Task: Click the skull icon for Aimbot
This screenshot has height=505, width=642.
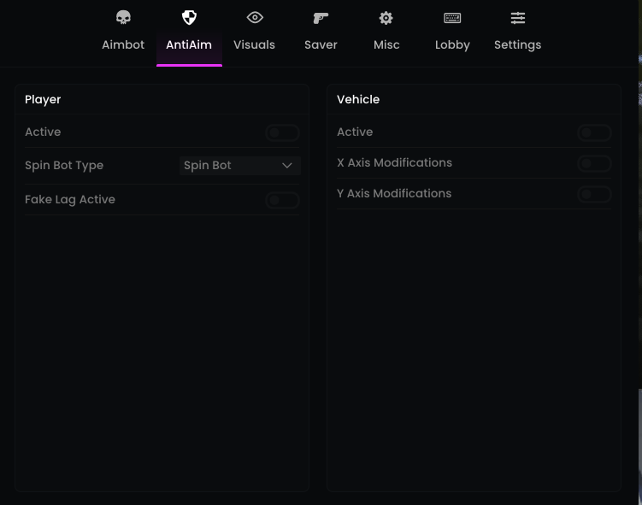Action: tap(123, 18)
